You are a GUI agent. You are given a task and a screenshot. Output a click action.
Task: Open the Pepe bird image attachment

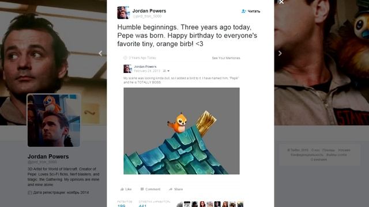click(x=182, y=131)
